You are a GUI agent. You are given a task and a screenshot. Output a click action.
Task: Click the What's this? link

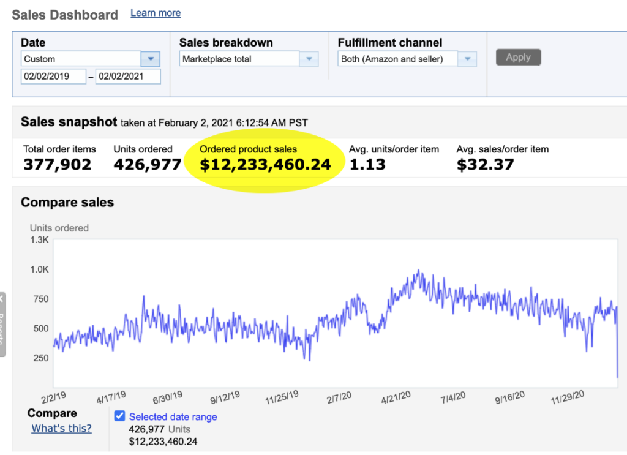pyautogui.click(x=62, y=428)
